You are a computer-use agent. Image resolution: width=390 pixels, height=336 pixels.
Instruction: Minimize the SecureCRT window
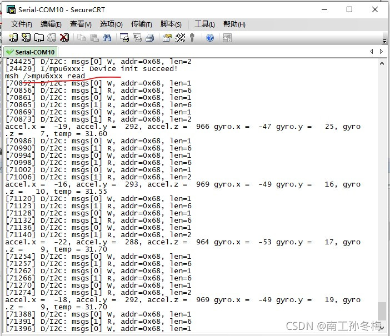[x=324, y=9]
